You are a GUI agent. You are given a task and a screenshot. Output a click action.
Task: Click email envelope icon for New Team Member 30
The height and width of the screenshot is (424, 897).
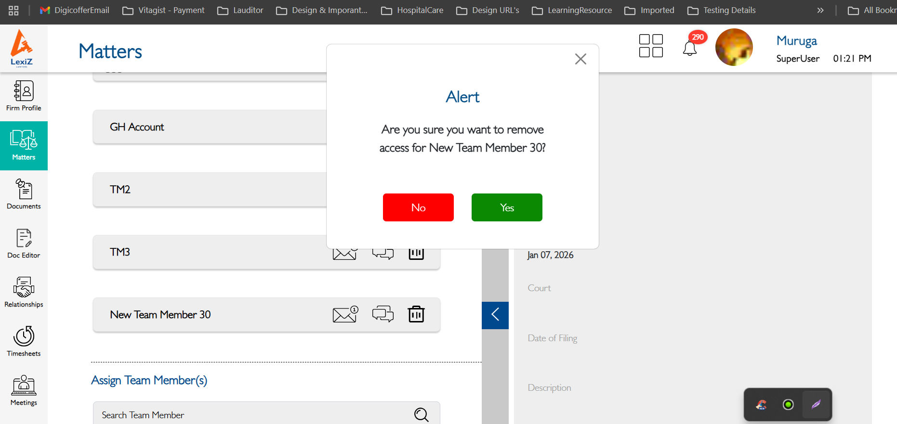point(345,314)
